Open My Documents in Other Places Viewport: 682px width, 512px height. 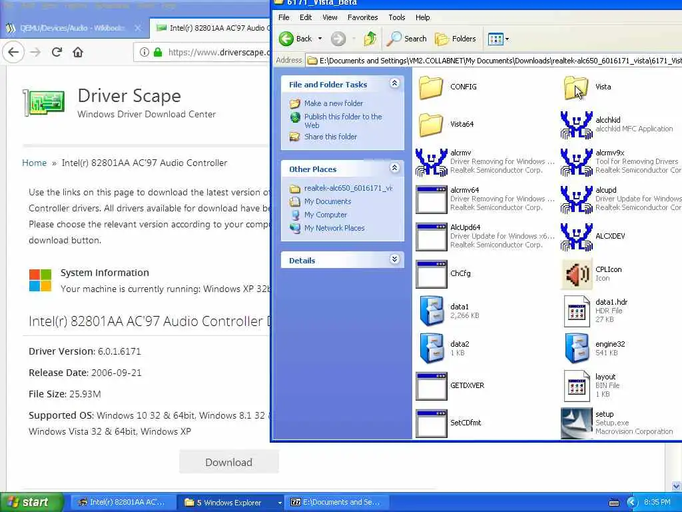(328, 201)
